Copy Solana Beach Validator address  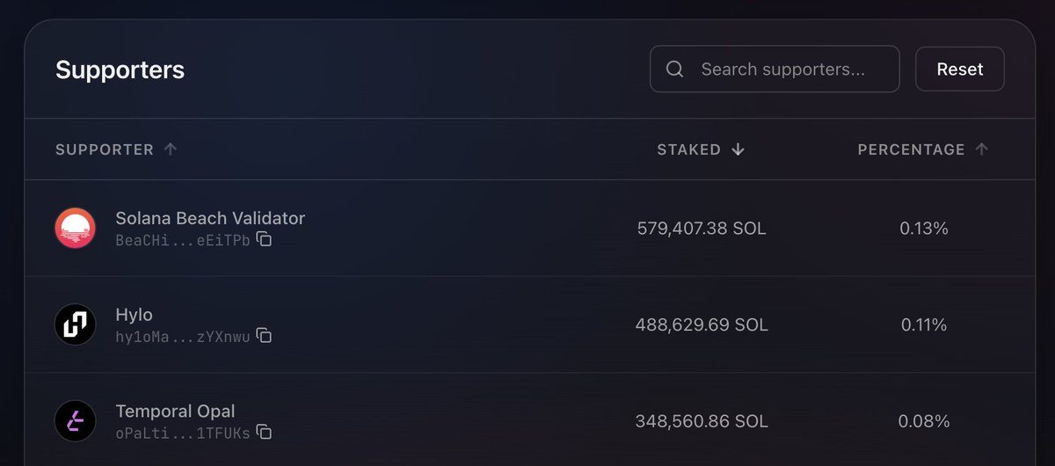coord(264,239)
